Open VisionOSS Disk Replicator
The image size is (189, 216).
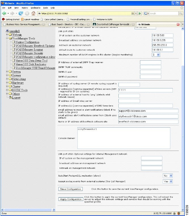(31, 64)
